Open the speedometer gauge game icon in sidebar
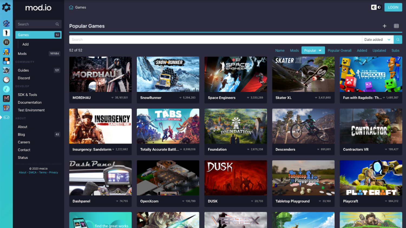406x228 pixels. click(x=6, y=80)
